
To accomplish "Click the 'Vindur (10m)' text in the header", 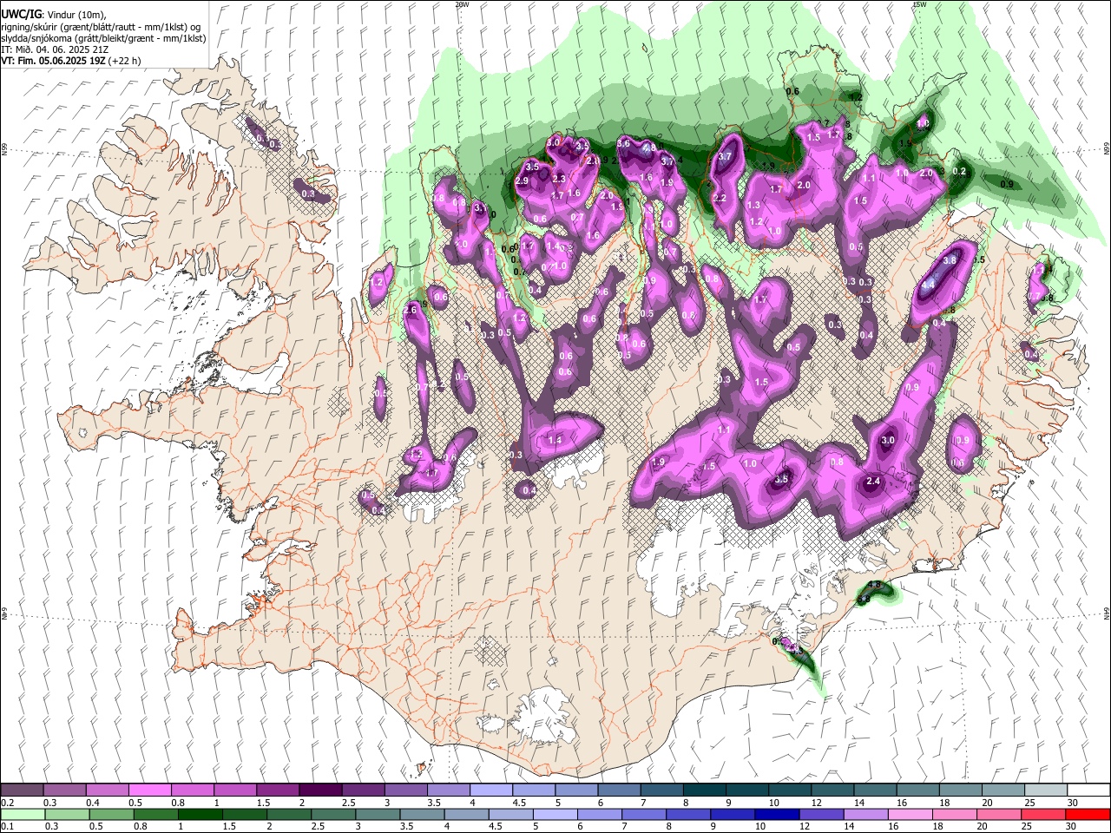I will click(76, 15).
